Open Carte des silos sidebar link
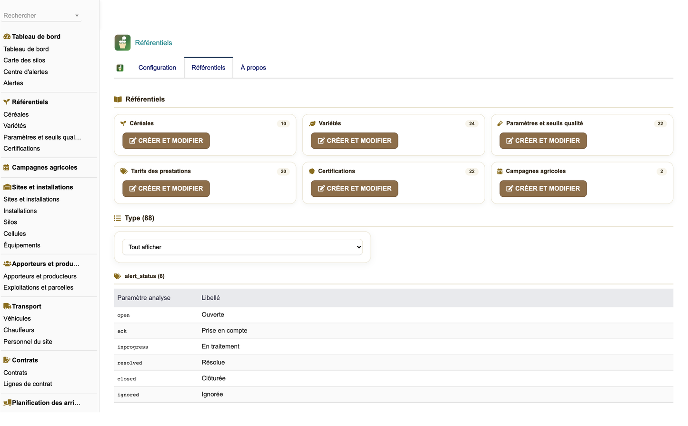Image resolution: width=688 pixels, height=426 pixels. 24,61
